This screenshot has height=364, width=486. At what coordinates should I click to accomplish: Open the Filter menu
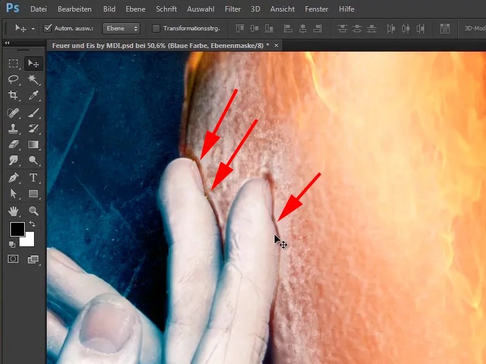click(x=233, y=9)
